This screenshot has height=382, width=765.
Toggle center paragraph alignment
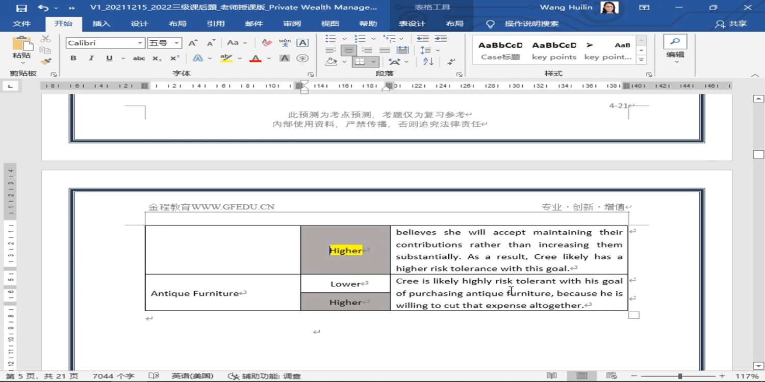click(x=349, y=50)
